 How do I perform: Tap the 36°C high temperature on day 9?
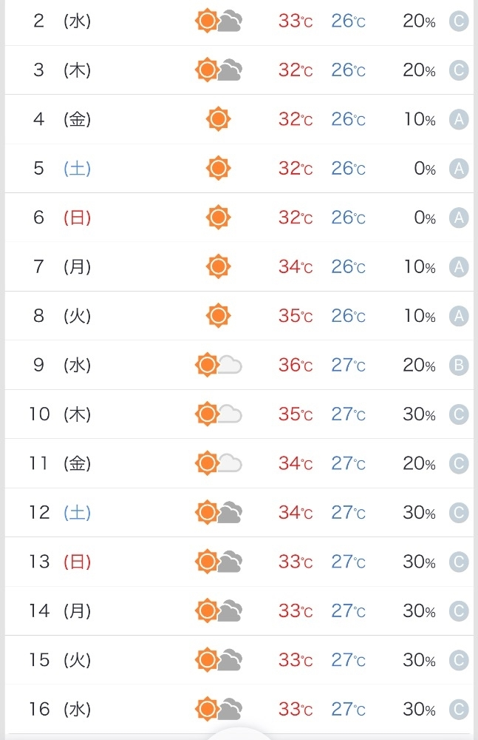(x=296, y=366)
